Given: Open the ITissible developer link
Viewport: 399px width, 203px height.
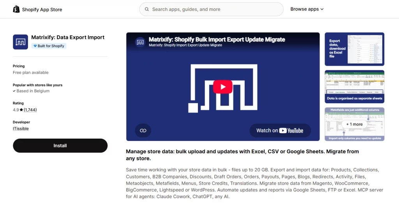Looking at the screenshot, I should coord(21,128).
